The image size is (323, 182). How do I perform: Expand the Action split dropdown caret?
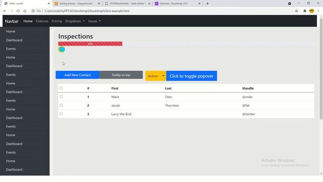click(x=164, y=76)
